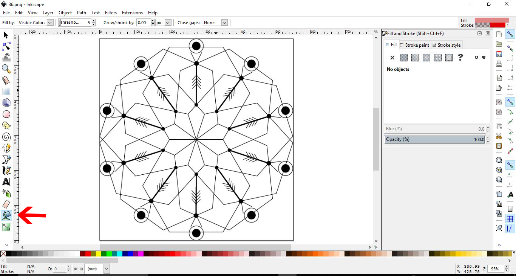
Task: Increase Threshold value with stepper
Action: click(x=93, y=21)
